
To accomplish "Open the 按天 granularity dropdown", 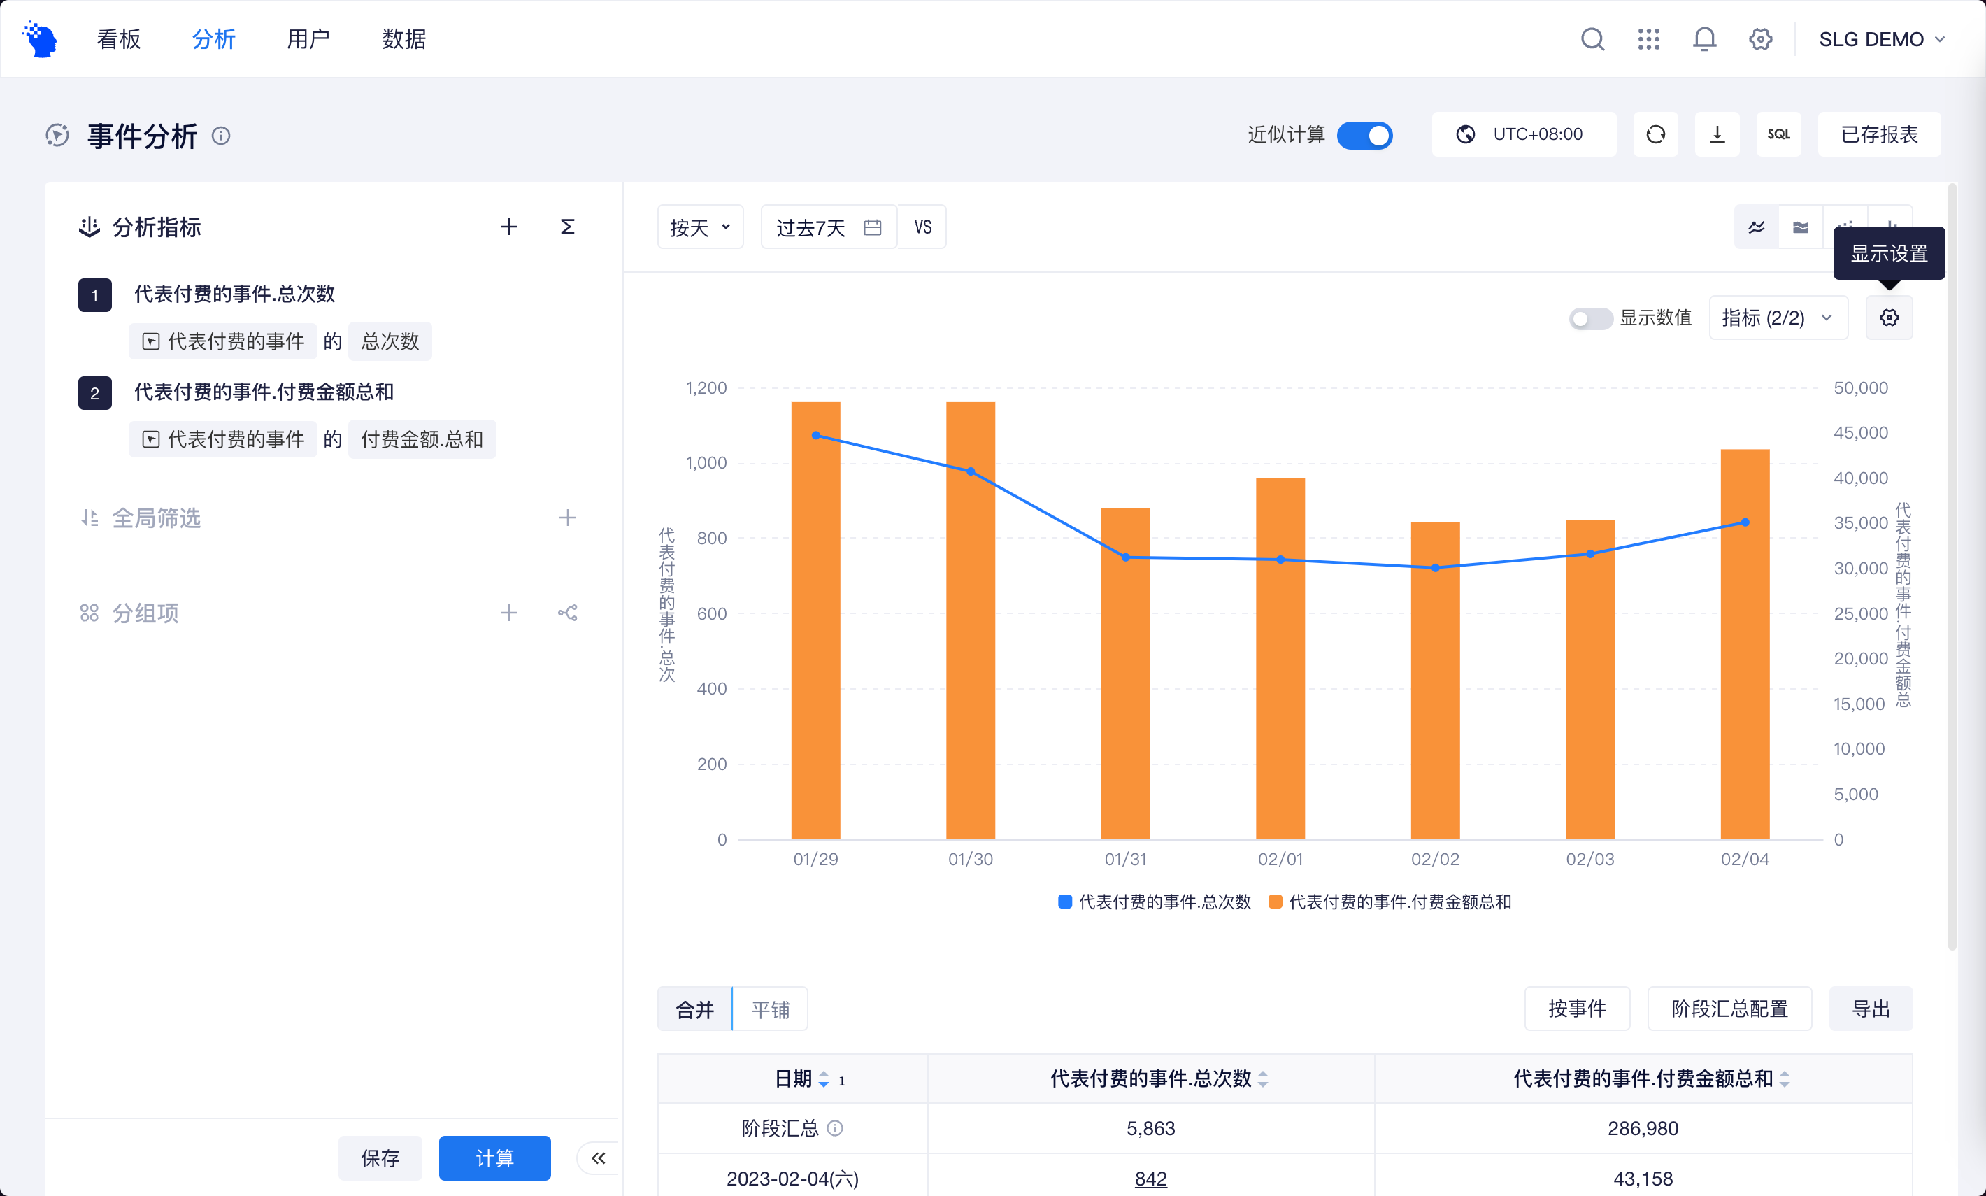I will pos(699,227).
